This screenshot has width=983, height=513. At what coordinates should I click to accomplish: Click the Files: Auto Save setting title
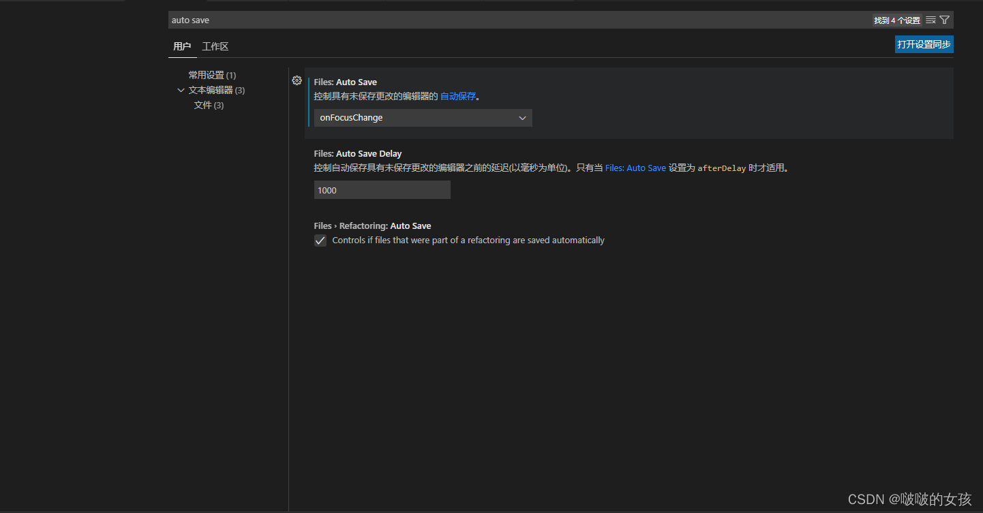pos(346,82)
